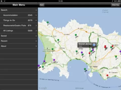The width and height of the screenshot is (121, 90).
Task: Click the Show Key button
Action: [x=115, y=5]
